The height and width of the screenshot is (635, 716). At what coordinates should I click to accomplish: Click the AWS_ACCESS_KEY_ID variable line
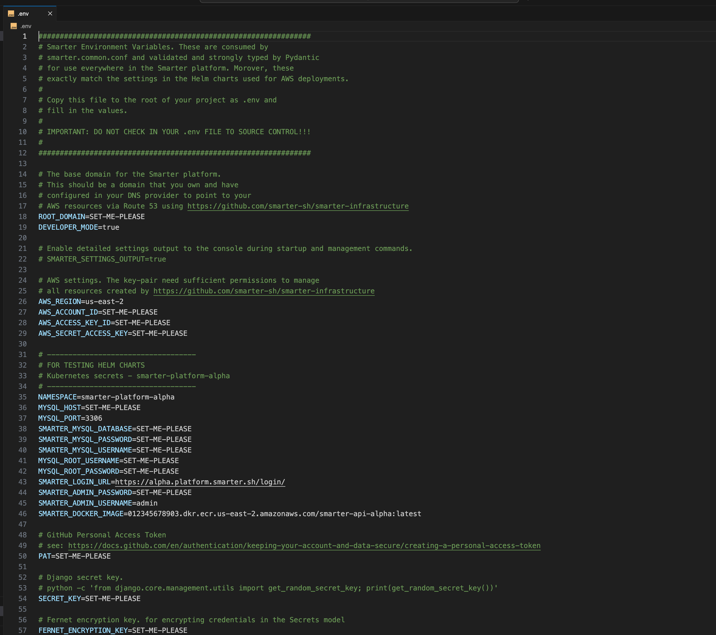[104, 323]
